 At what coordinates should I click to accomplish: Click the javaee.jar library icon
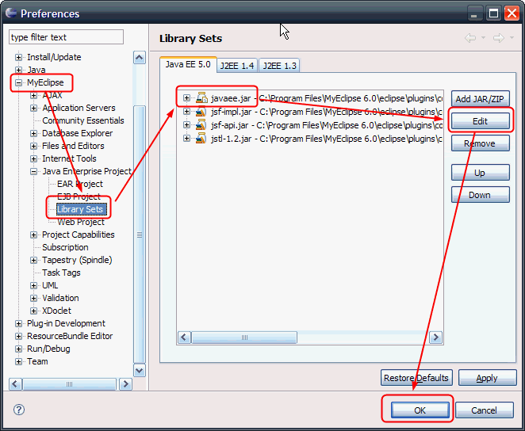click(x=201, y=98)
